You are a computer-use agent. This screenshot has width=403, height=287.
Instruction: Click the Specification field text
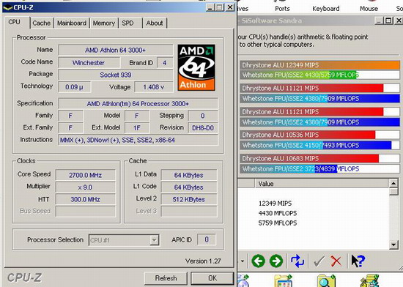[138, 104]
